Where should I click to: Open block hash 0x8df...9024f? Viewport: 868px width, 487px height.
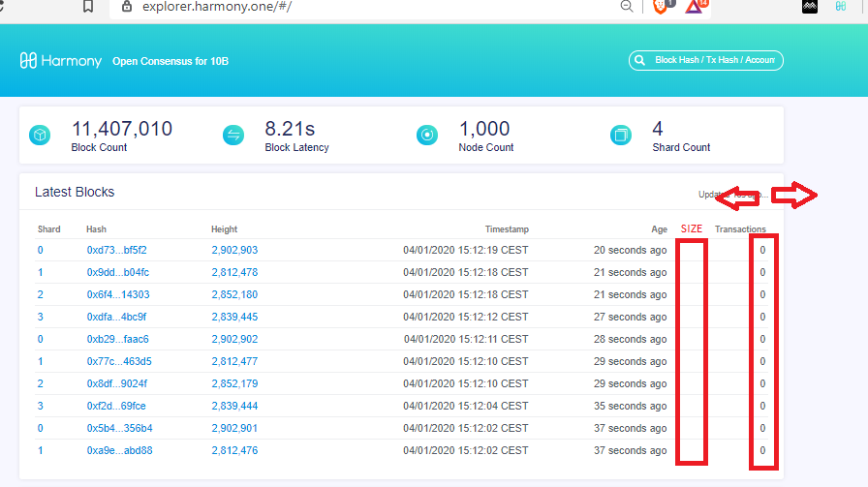pyautogui.click(x=117, y=383)
